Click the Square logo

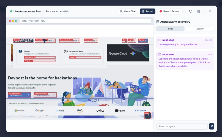pos(120,111)
